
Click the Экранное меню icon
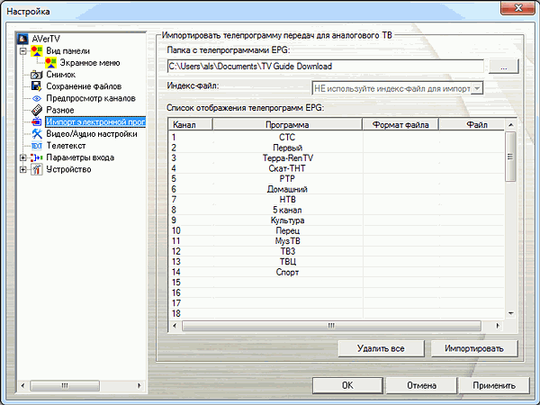pyautogui.click(x=50, y=63)
